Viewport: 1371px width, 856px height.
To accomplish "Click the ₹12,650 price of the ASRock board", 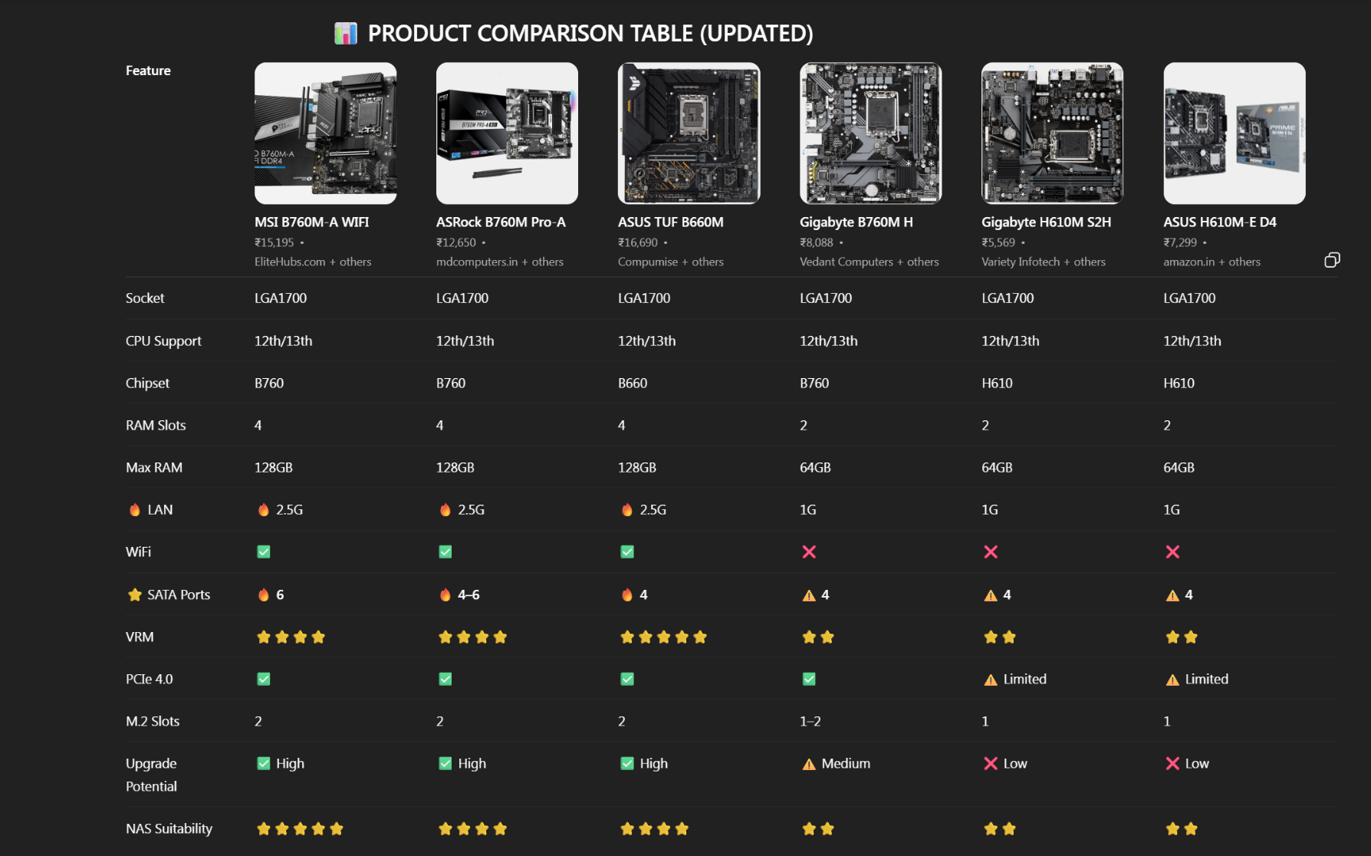I will pos(456,242).
